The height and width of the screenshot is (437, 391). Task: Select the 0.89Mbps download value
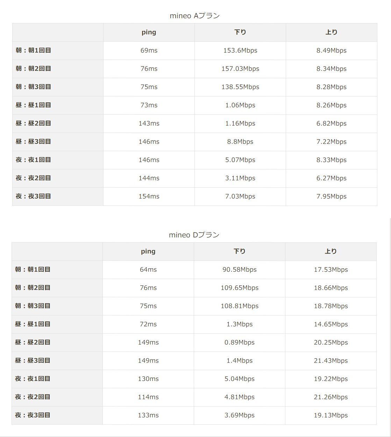(x=239, y=342)
